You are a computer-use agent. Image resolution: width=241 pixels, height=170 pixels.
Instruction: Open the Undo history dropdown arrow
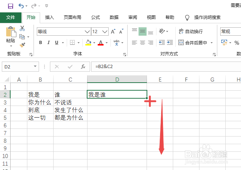tap(27, 6)
